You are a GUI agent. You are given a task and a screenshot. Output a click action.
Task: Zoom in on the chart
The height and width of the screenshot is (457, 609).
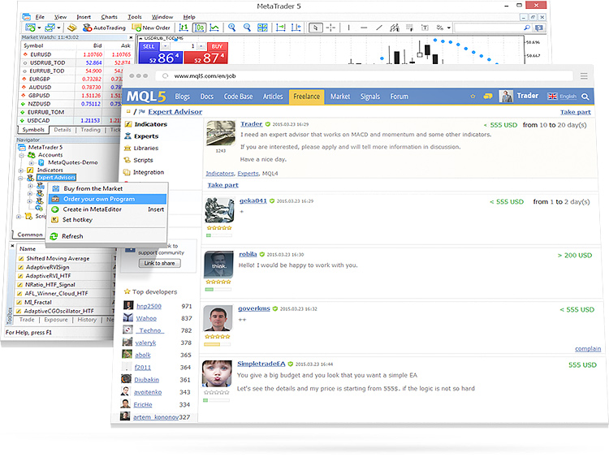click(232, 27)
